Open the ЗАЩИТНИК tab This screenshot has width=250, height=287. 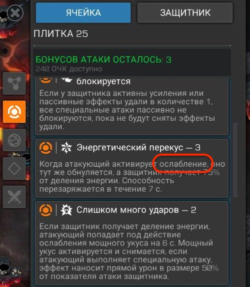185,13
